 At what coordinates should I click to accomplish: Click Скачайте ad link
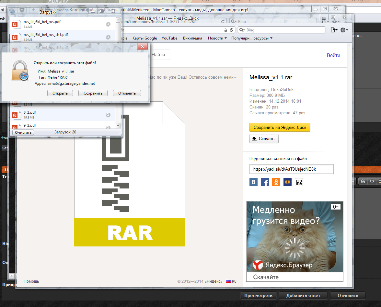pyautogui.click(x=266, y=277)
